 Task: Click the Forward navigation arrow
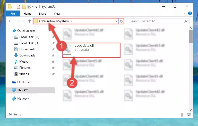tap(18, 21)
